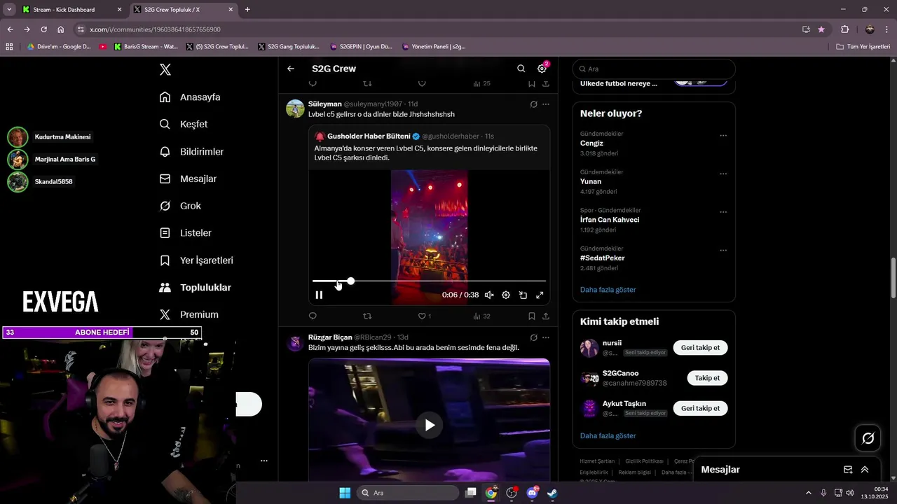The height and width of the screenshot is (504, 897).
Task: Search within S2G Crew community
Action: [521, 69]
